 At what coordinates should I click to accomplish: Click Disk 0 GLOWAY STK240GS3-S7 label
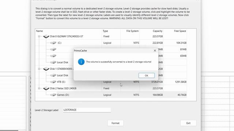click(x=67, y=36)
